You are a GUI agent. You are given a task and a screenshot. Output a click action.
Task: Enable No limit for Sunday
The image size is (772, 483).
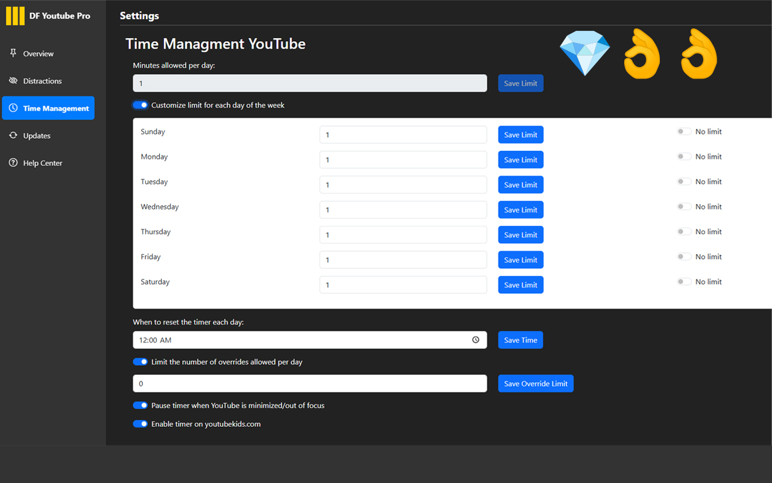click(x=684, y=132)
